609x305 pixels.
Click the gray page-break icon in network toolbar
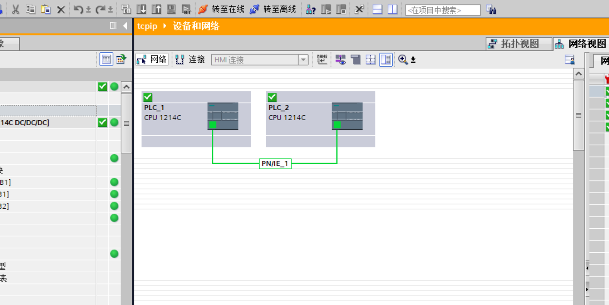coord(356,59)
